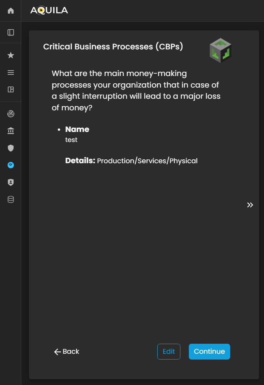
Task: Open the radar target icon
Action: 11,114
